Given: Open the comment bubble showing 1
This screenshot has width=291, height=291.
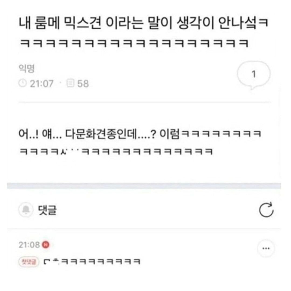Looking at the screenshot, I should tap(254, 75).
